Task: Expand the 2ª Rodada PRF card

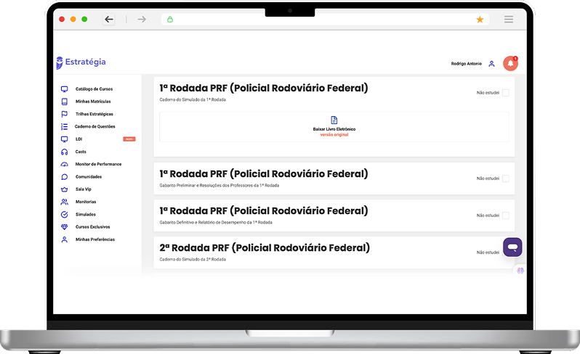Action: (x=265, y=248)
